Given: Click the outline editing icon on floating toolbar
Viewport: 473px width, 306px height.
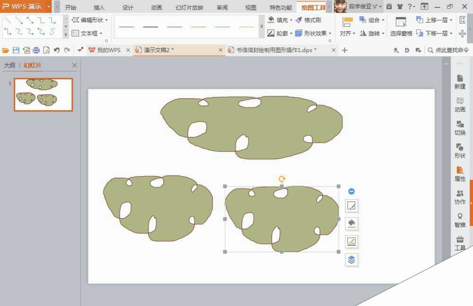Looking at the screenshot, I should click(x=351, y=242).
